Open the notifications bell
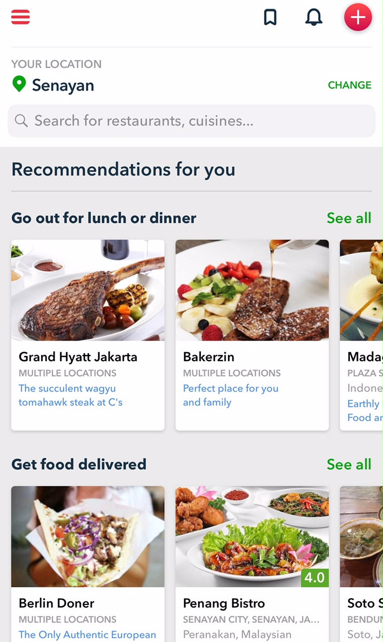The height and width of the screenshot is (642, 383). [x=314, y=17]
